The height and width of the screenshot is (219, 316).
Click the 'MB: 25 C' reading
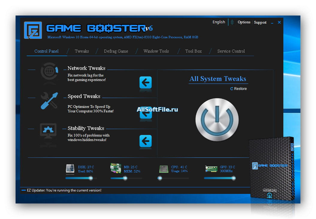(131, 167)
